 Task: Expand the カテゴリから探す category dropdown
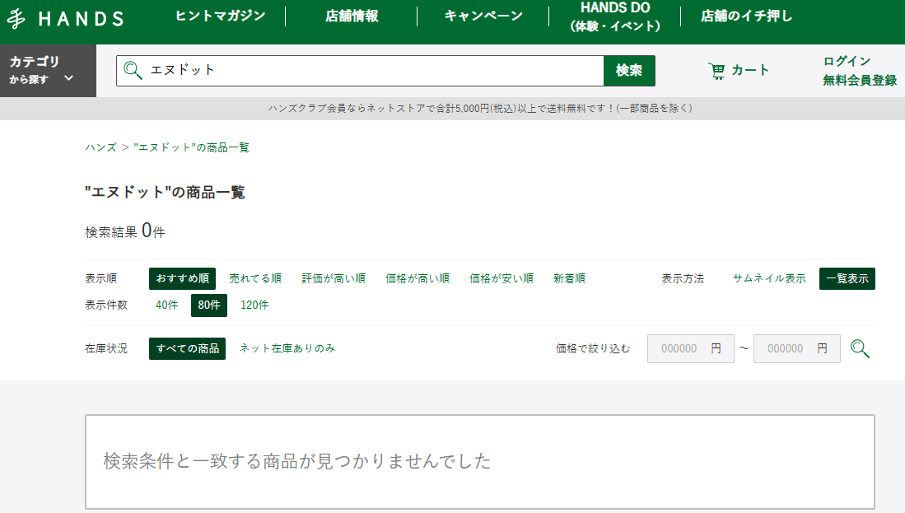click(48, 70)
